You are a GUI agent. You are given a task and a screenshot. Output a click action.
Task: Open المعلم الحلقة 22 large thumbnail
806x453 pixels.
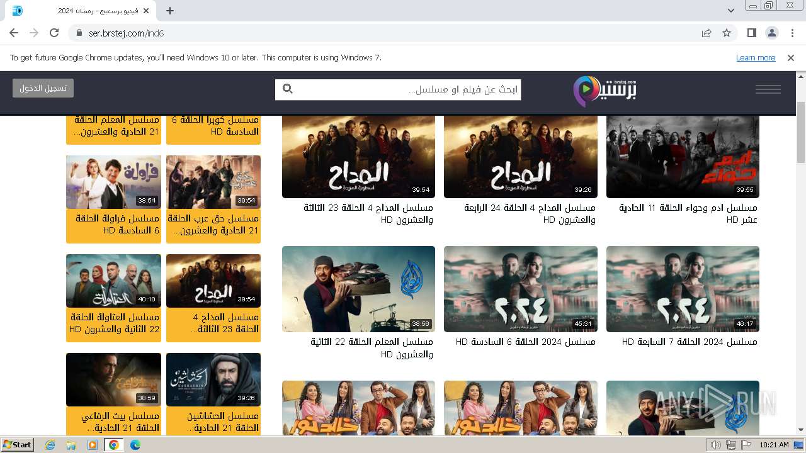point(358,289)
